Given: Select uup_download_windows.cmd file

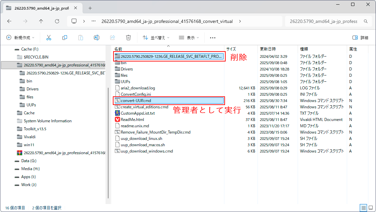Looking at the screenshot, I should click(147, 151).
